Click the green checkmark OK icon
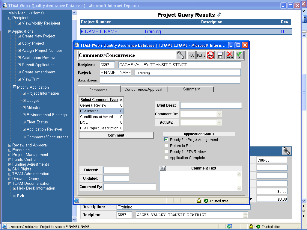This screenshot has width=307, height=230. (239, 55)
